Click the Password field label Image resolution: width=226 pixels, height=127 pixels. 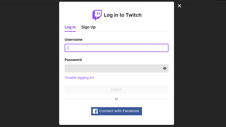(x=73, y=60)
